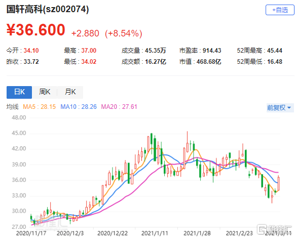Click the current price ¥36.600
Image resolution: width=295 pixels, height=238 pixels.
pos(36,30)
